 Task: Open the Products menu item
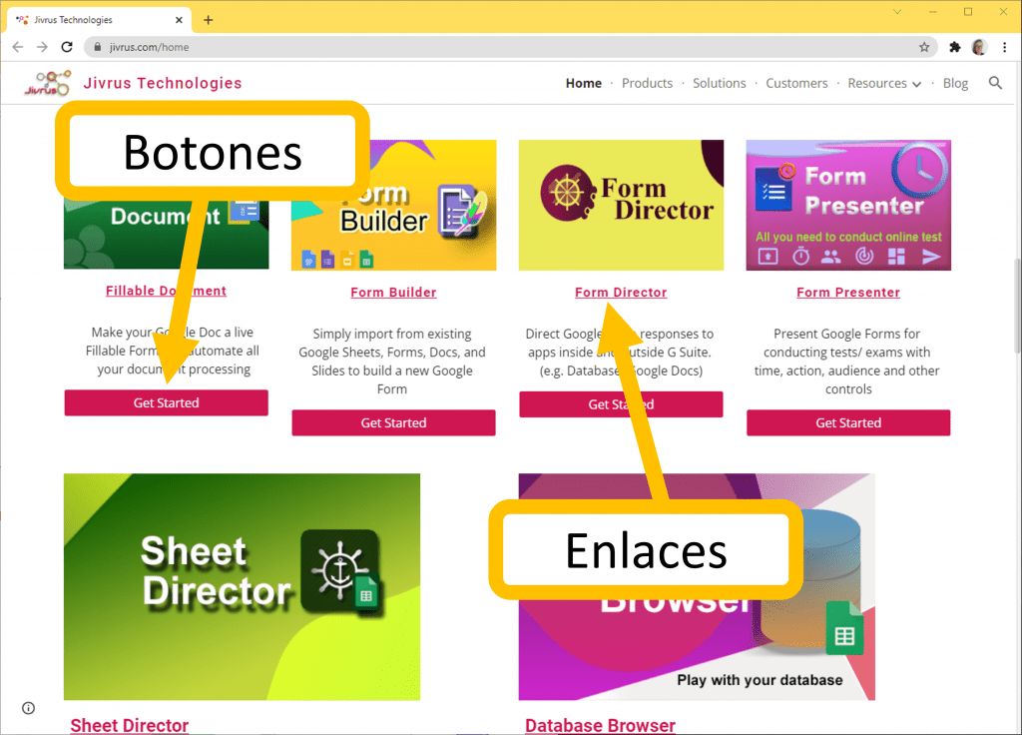(647, 84)
